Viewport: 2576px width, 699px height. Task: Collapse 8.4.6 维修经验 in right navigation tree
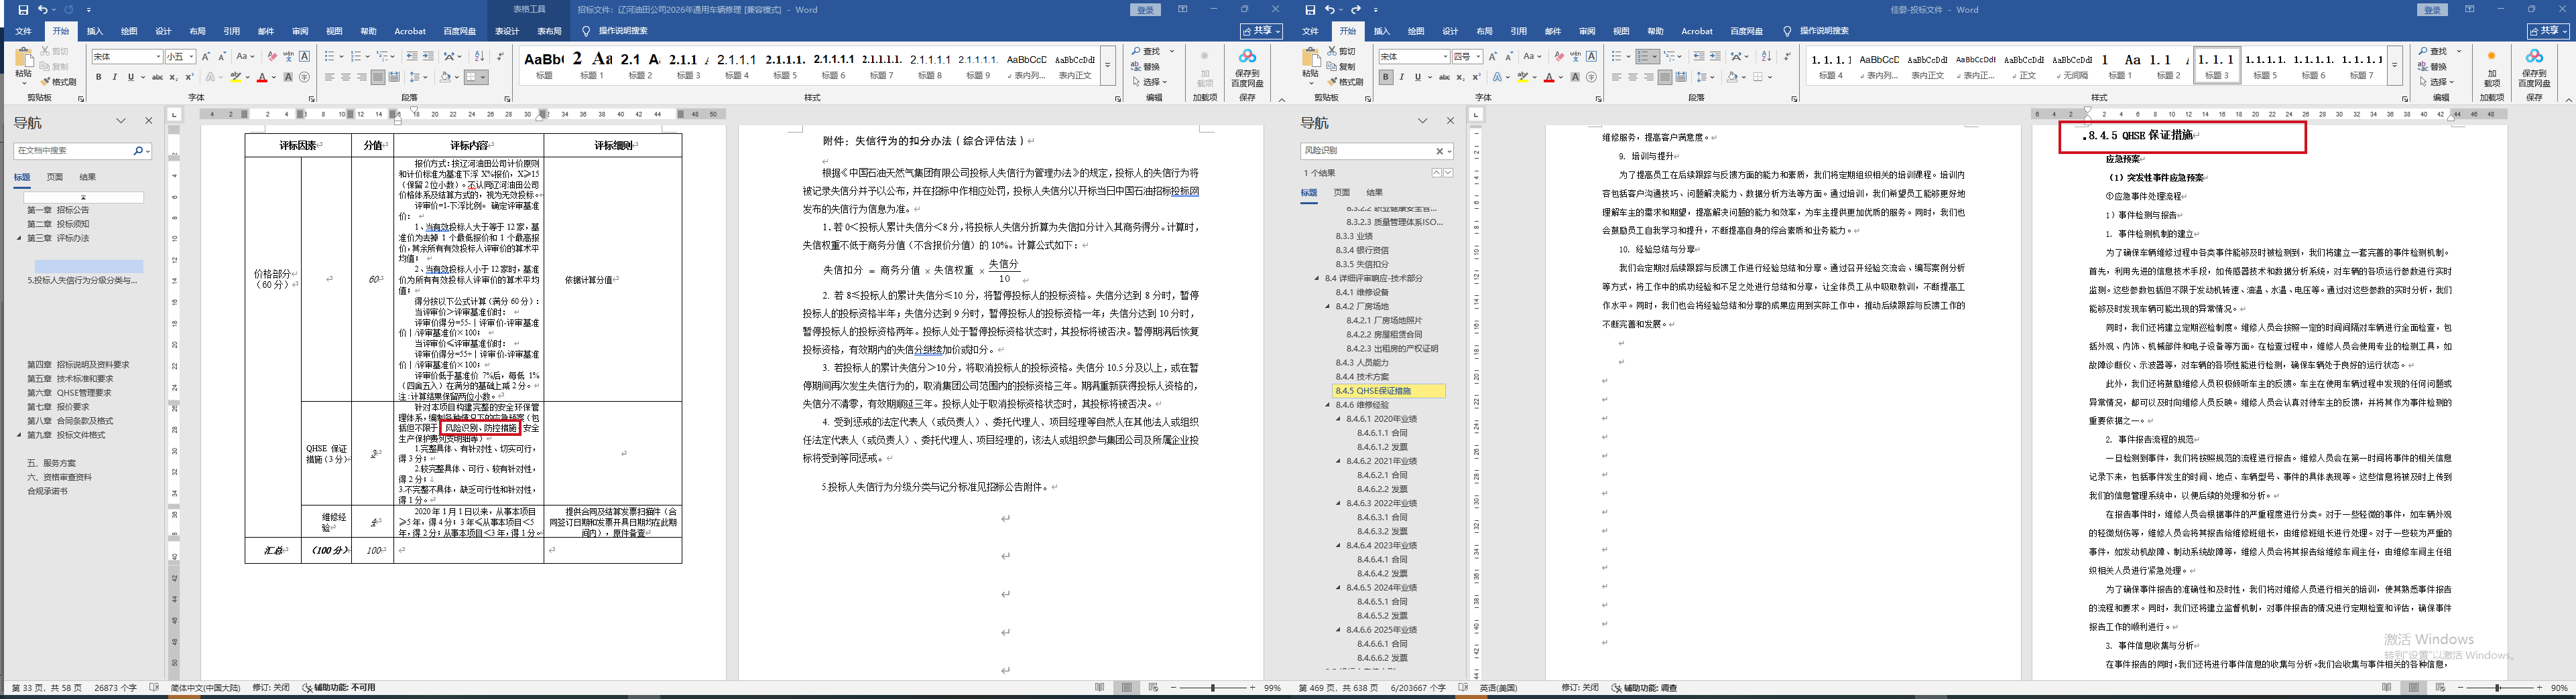(1328, 404)
